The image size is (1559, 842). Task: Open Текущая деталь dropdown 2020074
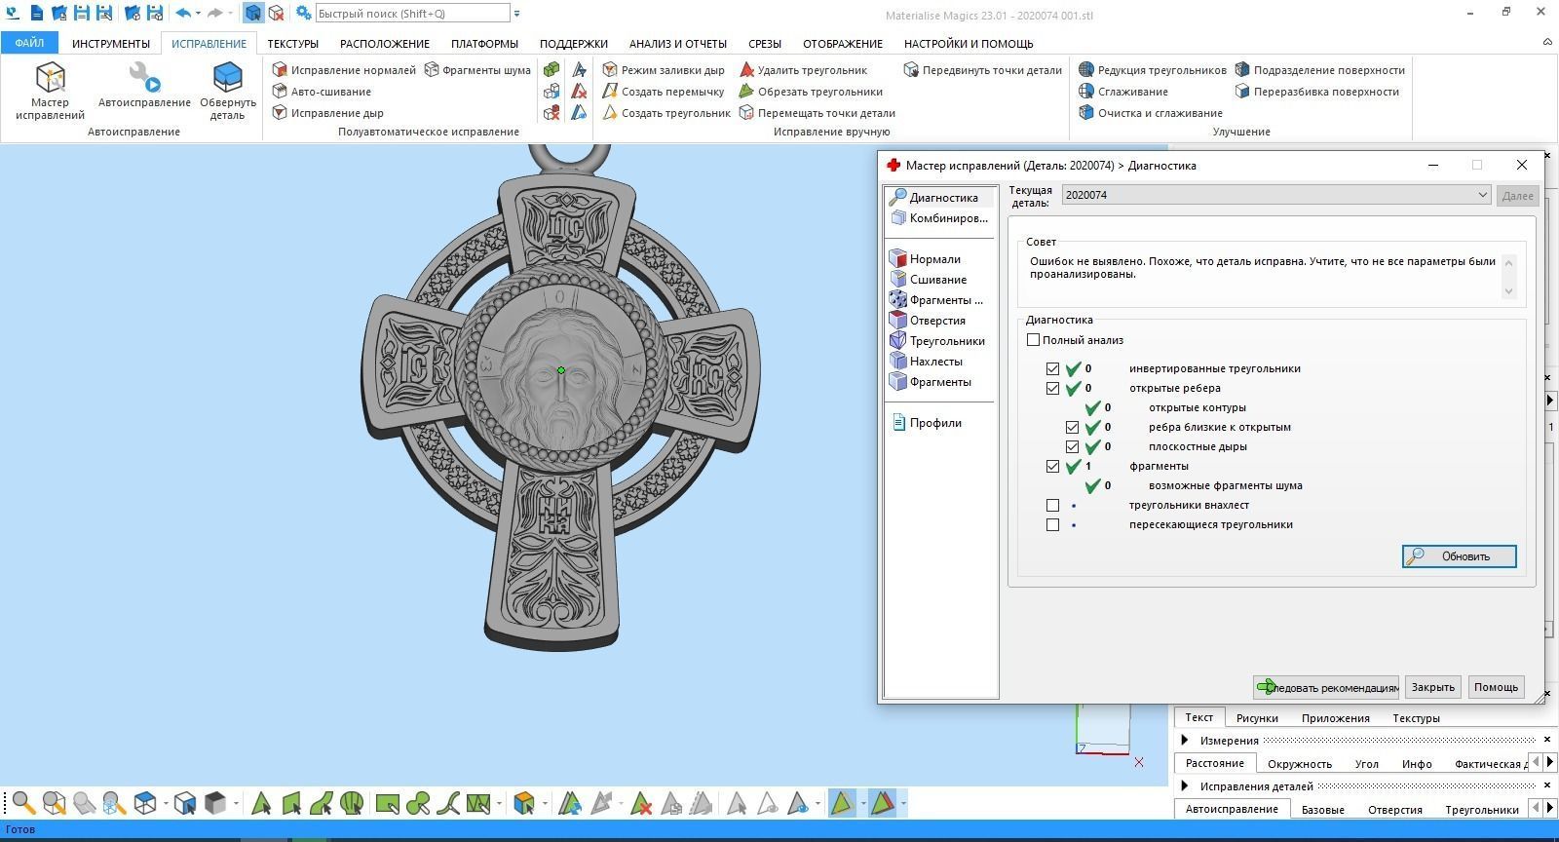coord(1276,195)
